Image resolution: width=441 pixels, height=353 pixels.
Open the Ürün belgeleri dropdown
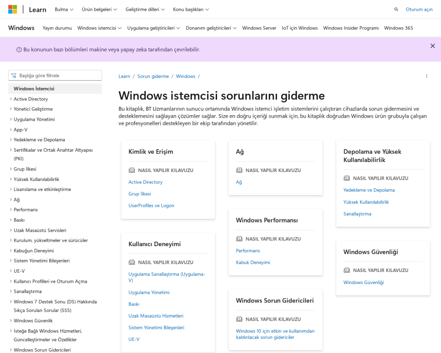click(99, 9)
